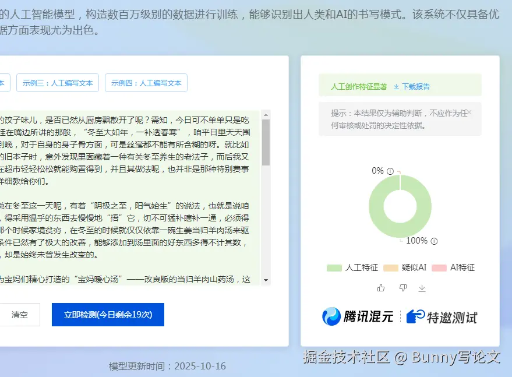Click the text box scrollbar up arrow

point(266,115)
